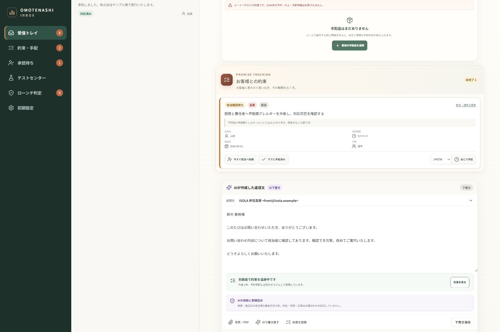Click あとで手配 button

464,159
